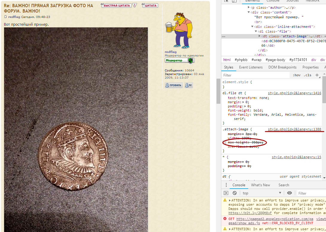Add new style rule plus icon
Screen dimensions: 326x232
(x=317, y=75)
